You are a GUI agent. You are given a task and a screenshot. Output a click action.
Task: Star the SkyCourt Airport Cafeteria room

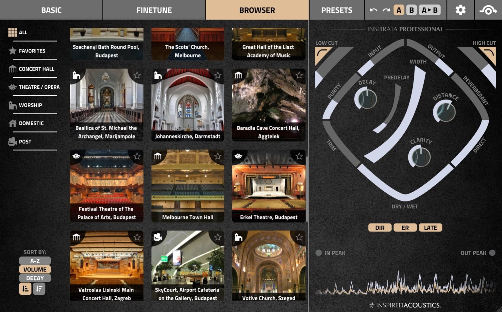tap(218, 237)
